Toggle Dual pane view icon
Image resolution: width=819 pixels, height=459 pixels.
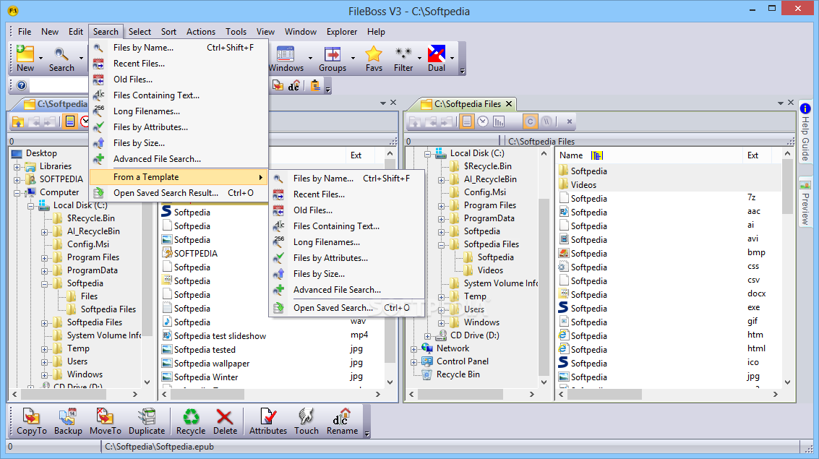437,53
